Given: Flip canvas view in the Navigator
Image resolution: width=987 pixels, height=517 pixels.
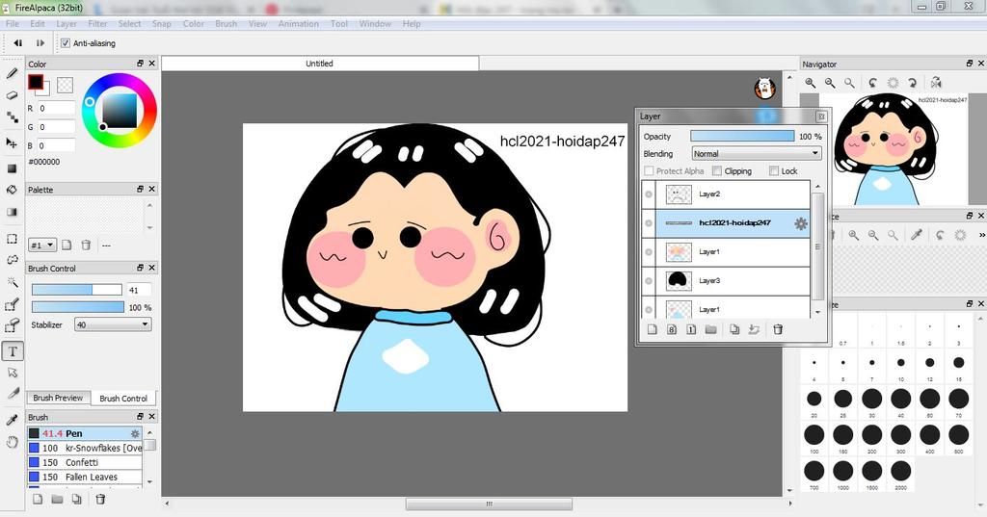Looking at the screenshot, I should click(x=936, y=83).
